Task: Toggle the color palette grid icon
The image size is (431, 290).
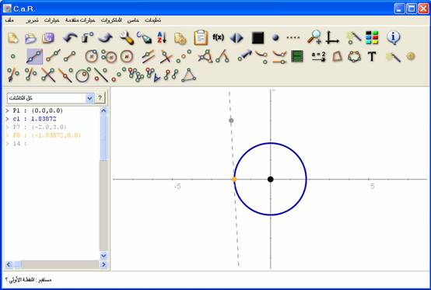Action: pos(372,37)
